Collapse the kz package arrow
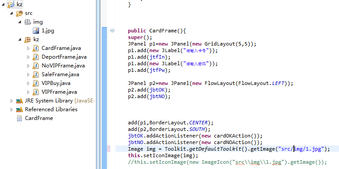The image size is (339, 169). (x=20, y=39)
